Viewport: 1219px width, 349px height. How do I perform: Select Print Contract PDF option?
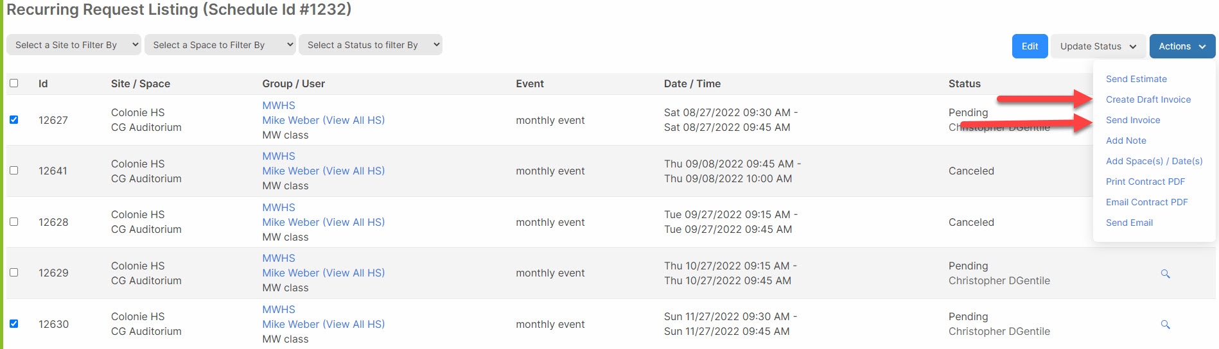pos(1145,182)
